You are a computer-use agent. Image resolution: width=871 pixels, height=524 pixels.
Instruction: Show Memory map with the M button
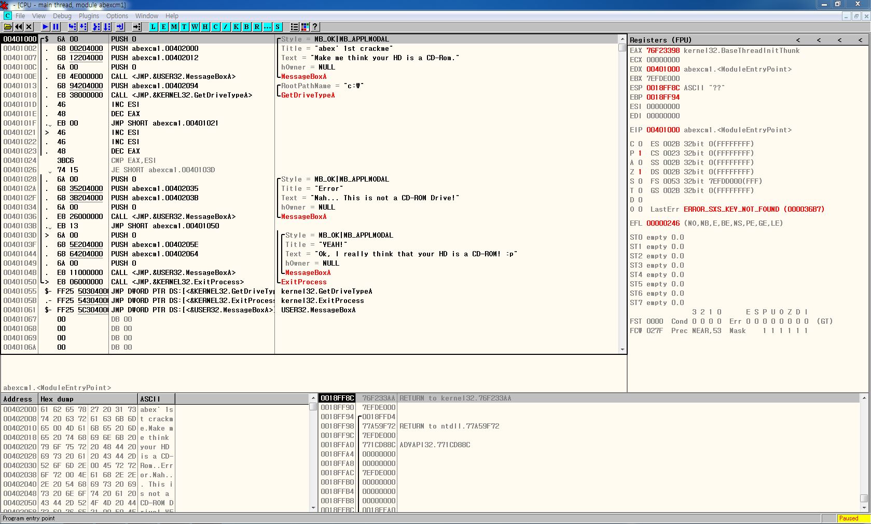174,27
